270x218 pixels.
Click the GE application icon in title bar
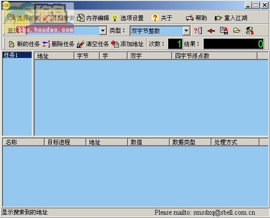tap(6, 5)
